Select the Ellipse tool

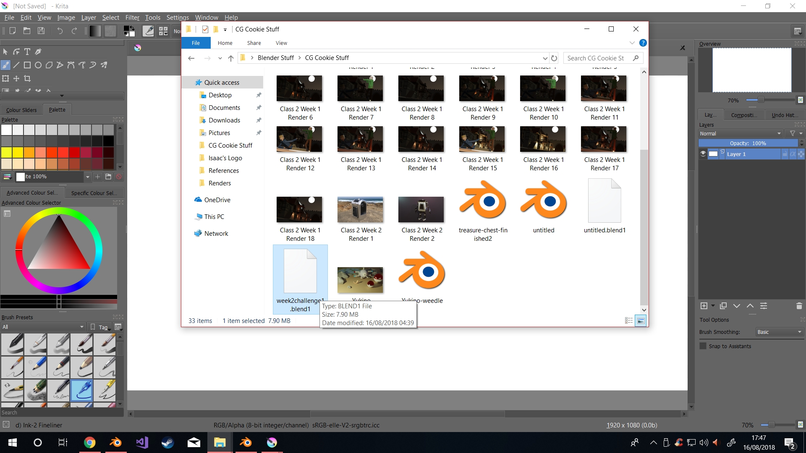coord(38,65)
